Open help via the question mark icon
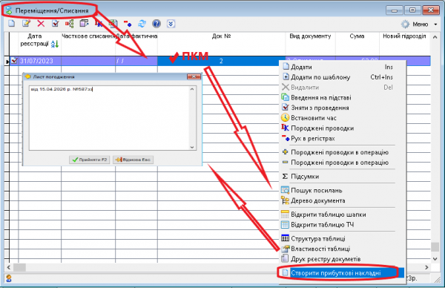This screenshot has height=288, width=445. [x=156, y=24]
